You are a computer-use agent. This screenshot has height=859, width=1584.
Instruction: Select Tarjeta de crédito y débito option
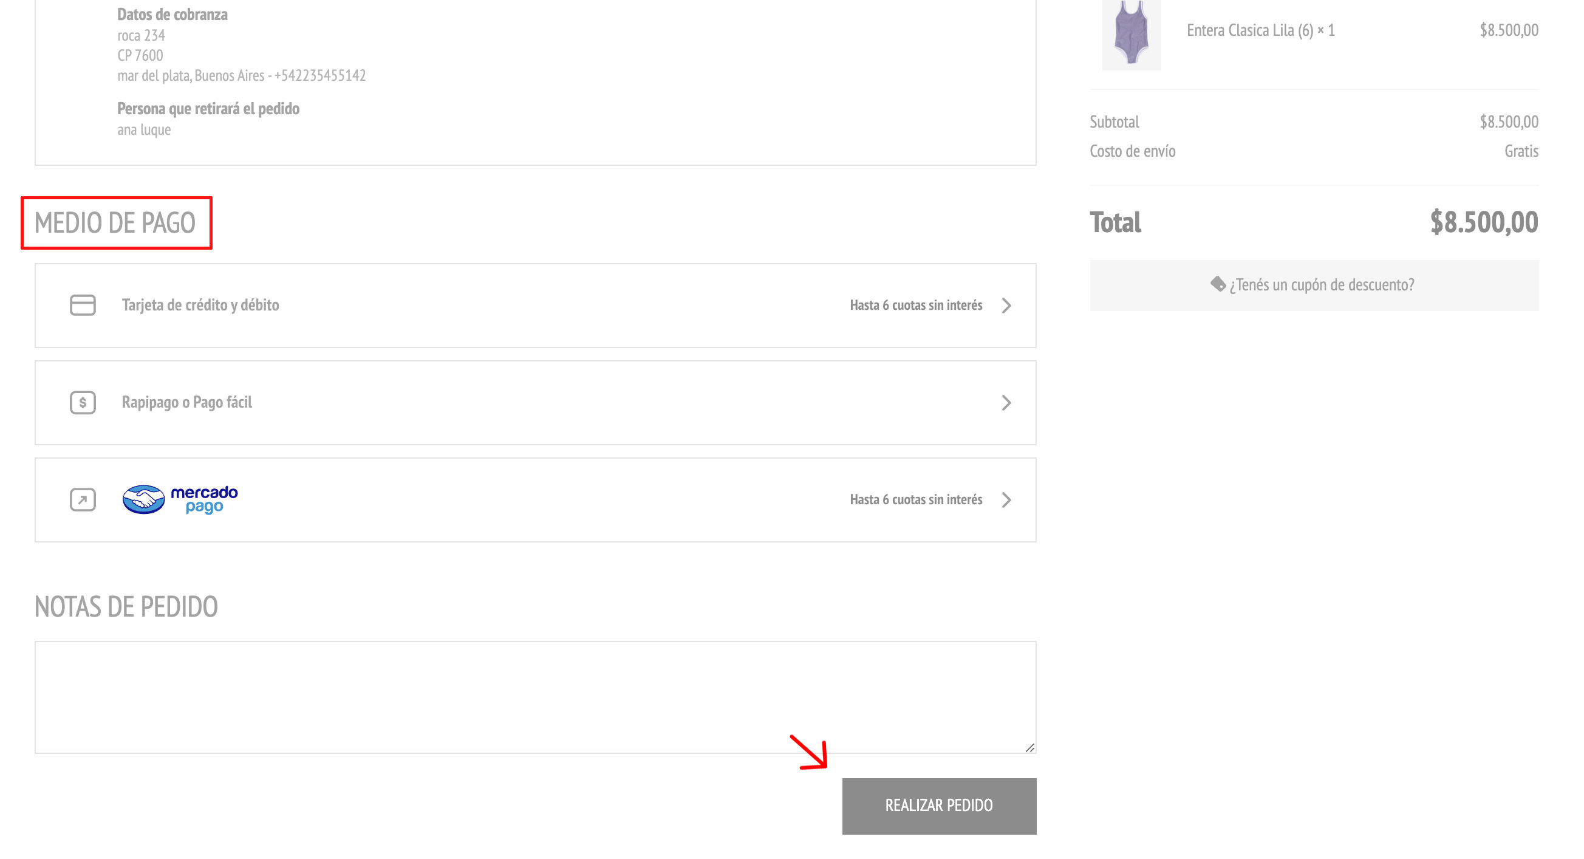536,306
